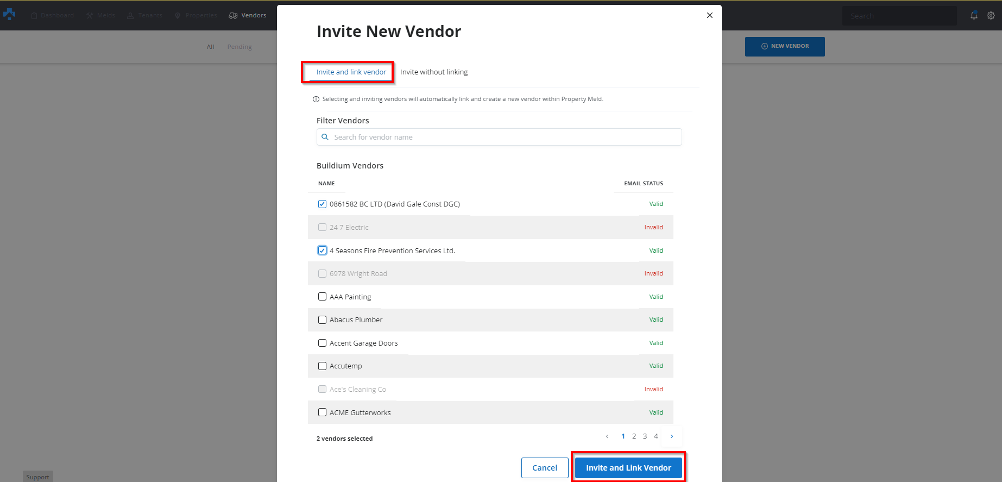Screen dimensions: 1002x482
Task: Open the Dashboard menu item
Action: (x=53, y=15)
